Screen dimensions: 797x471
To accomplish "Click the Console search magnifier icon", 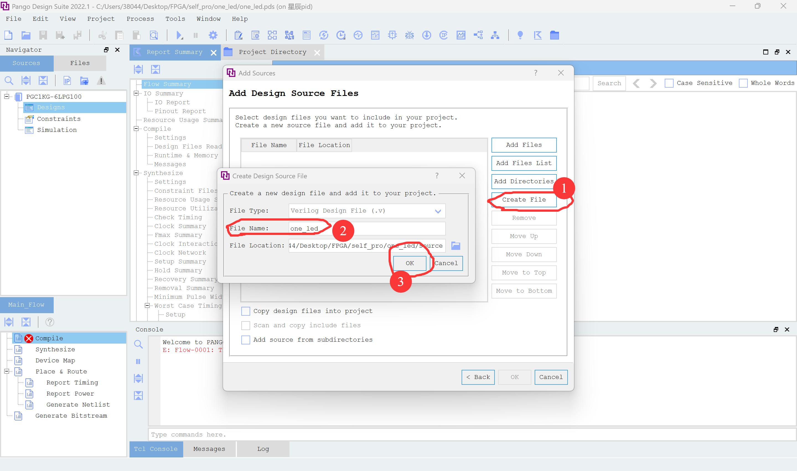I will point(138,344).
